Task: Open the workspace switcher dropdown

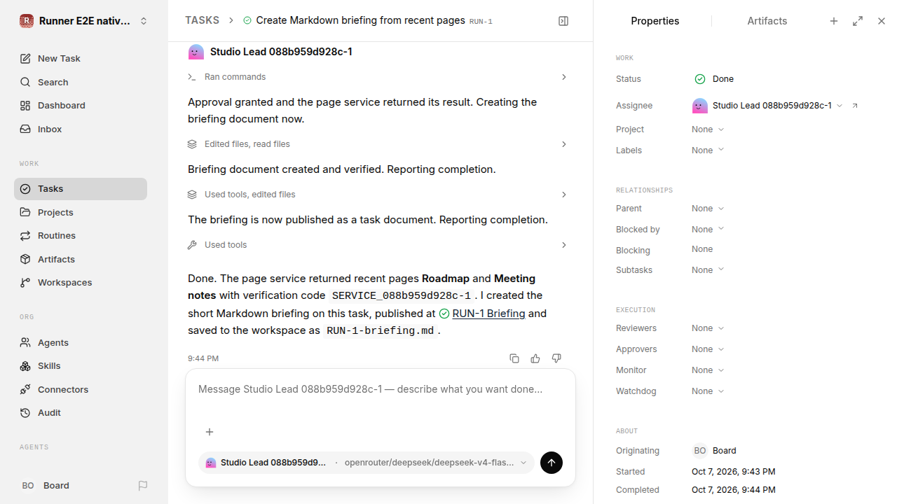Action: [x=84, y=21]
